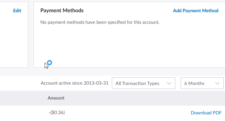Click the chevron arrow beside 6 Months
Image resolution: width=225 pixels, height=121 pixels.
point(217,83)
